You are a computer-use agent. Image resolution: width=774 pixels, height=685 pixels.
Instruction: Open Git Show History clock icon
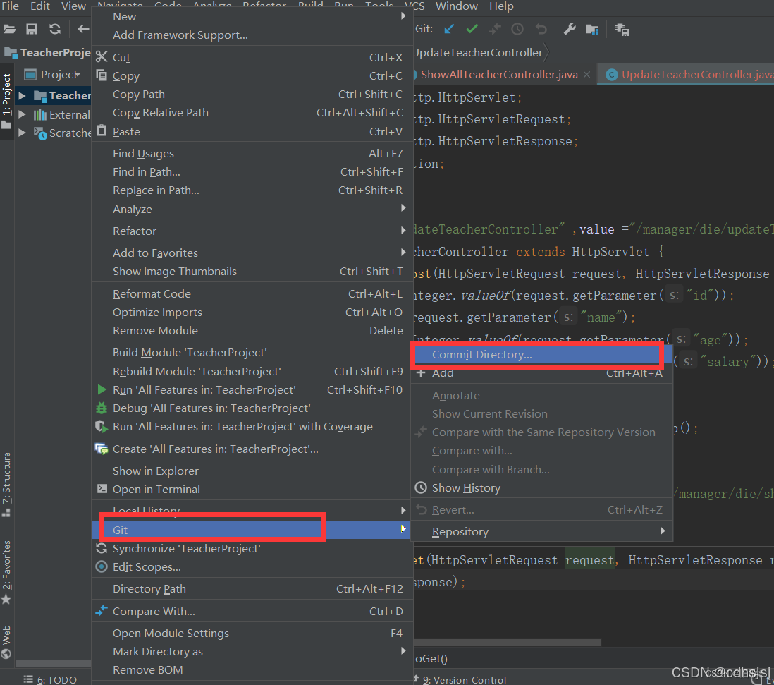pos(517,29)
